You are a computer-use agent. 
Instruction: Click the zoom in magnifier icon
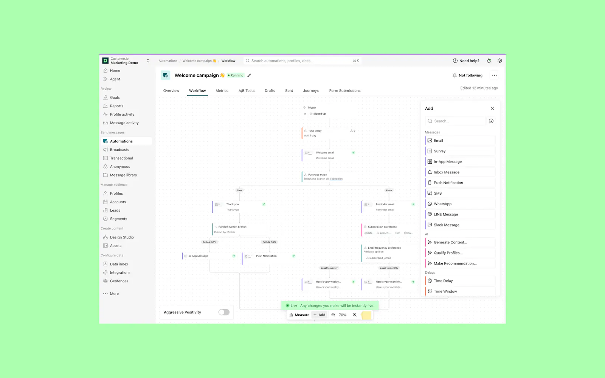[x=355, y=315]
